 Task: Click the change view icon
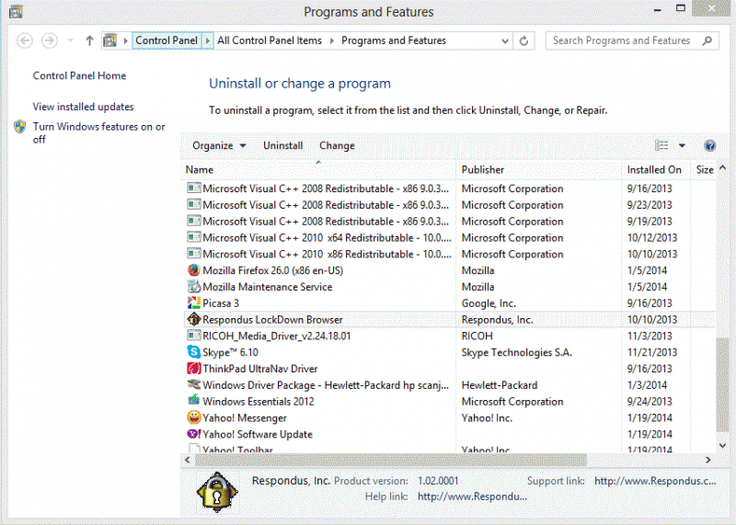[661, 145]
